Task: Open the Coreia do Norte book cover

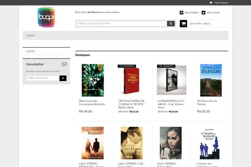Action: pyautogui.click(x=131, y=80)
